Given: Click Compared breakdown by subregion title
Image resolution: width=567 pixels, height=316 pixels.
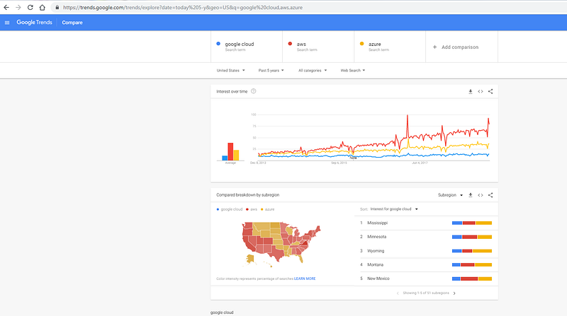Looking at the screenshot, I should [x=247, y=195].
